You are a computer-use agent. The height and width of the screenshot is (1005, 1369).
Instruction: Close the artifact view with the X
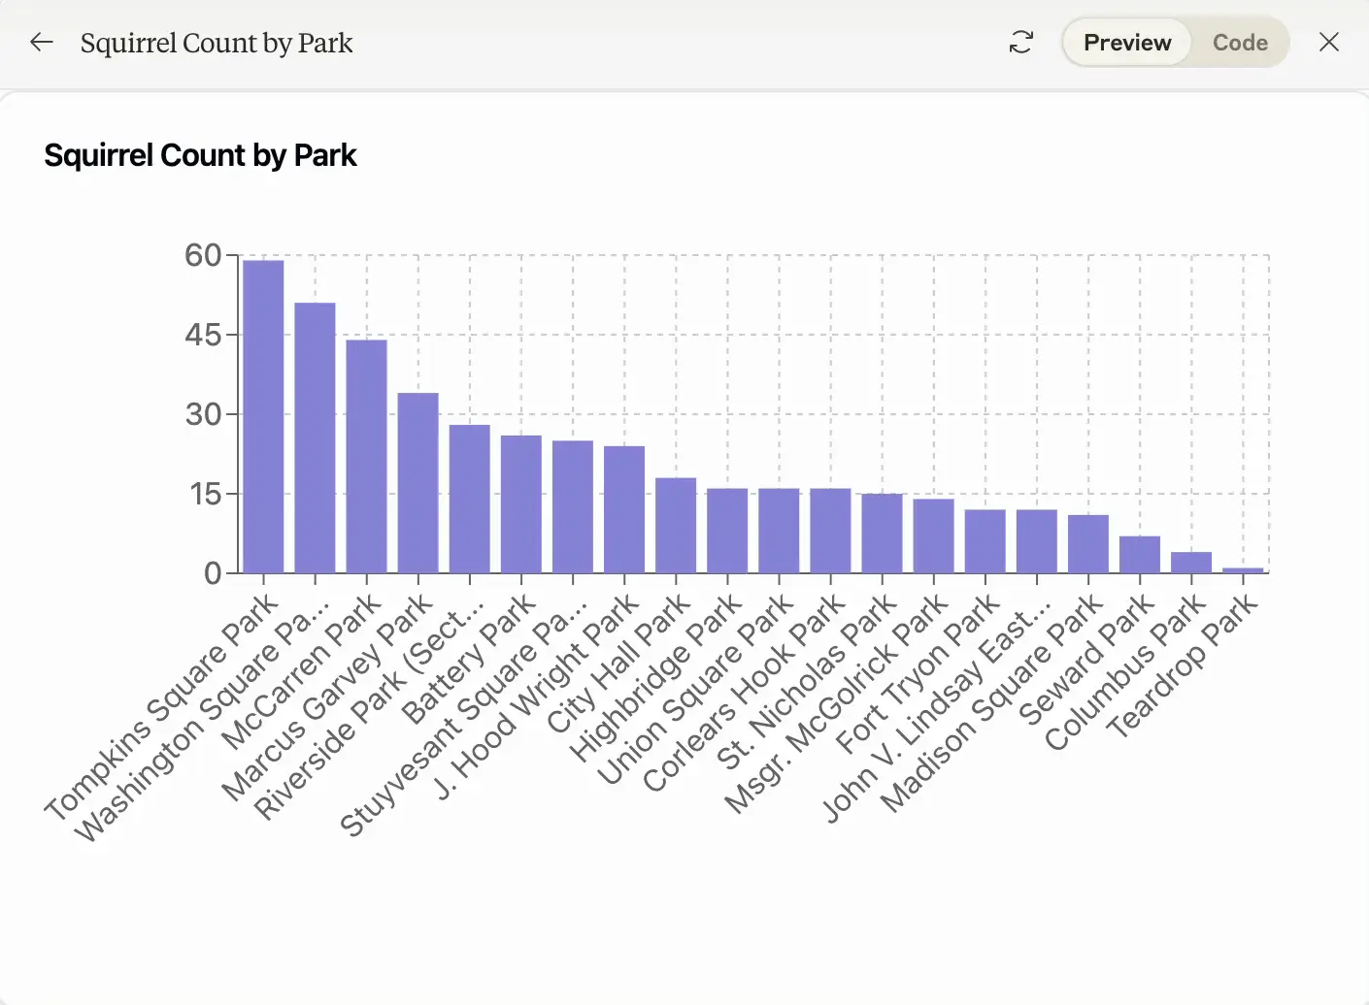1328,42
